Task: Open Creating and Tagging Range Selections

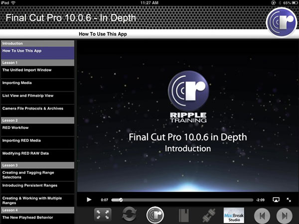Action: pos(37,175)
